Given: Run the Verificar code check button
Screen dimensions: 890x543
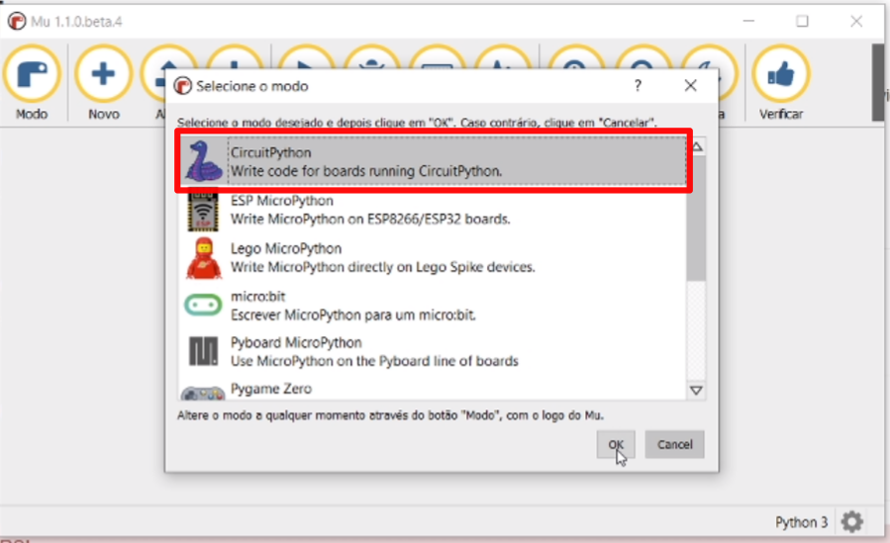Looking at the screenshot, I should tap(781, 83).
